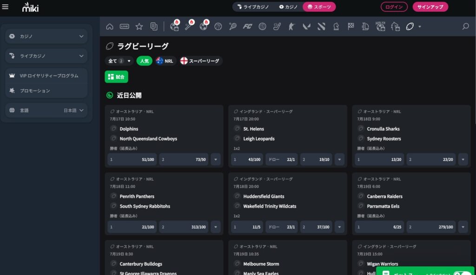
Task: Expand more markets for Cronulla Sharks match
Action: pyautogui.click(x=463, y=159)
